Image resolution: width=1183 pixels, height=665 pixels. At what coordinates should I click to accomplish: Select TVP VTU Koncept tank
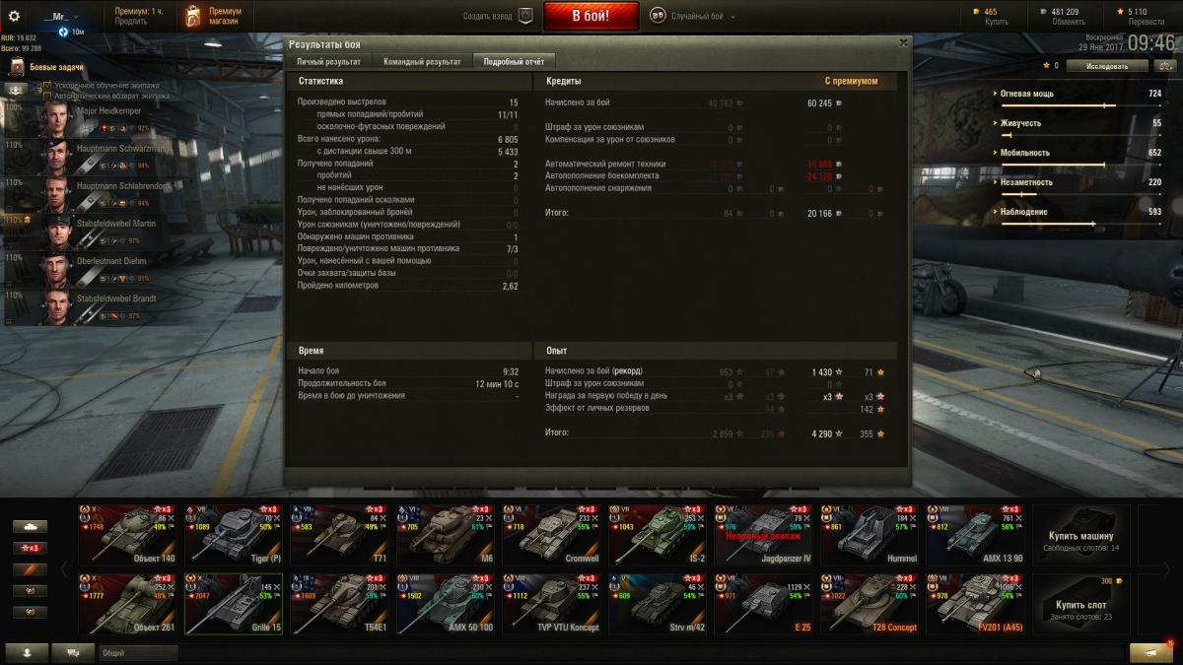pyautogui.click(x=551, y=604)
